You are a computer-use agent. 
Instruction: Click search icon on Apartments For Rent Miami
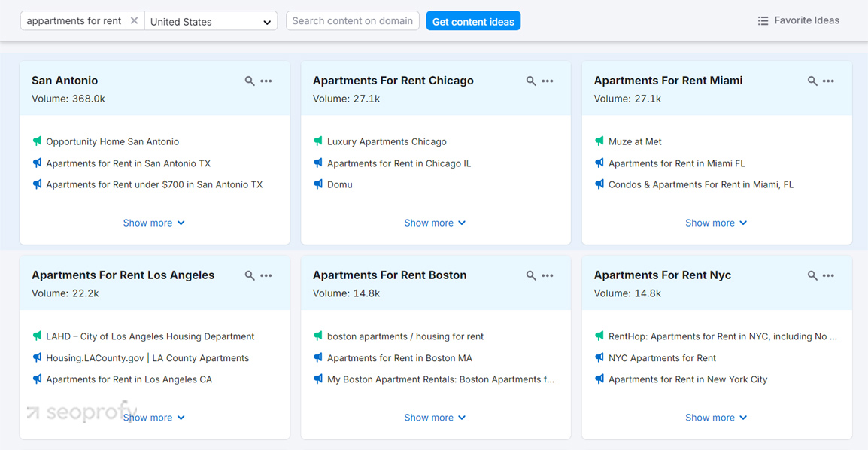pos(812,81)
